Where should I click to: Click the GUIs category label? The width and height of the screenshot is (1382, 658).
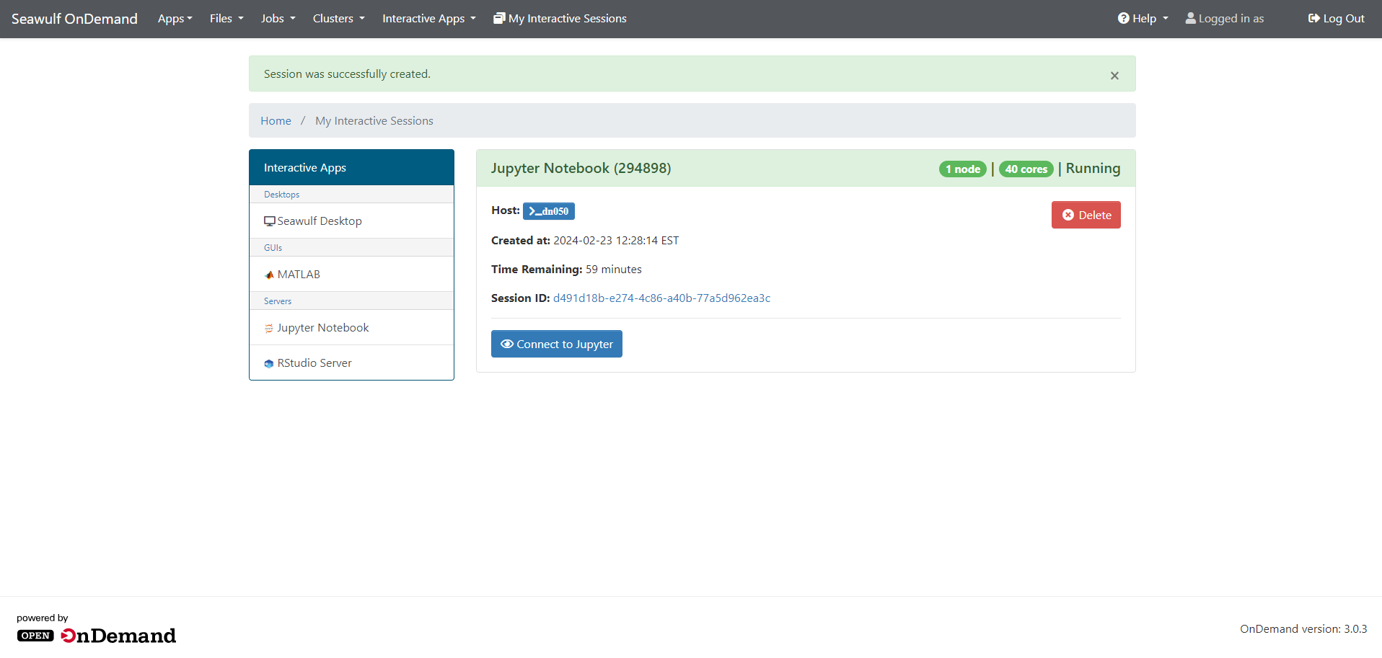tap(273, 248)
